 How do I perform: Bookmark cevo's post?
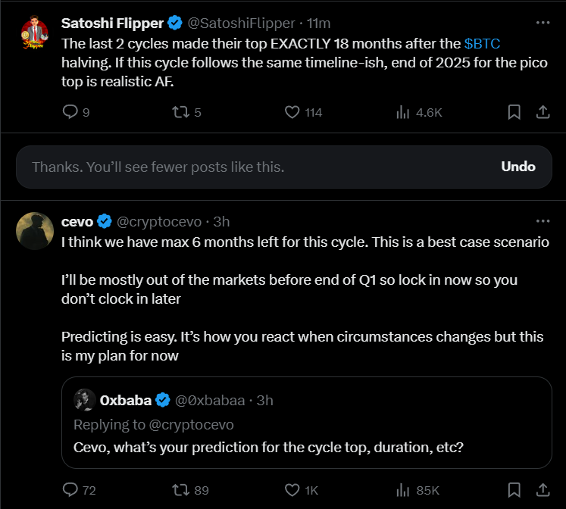[x=514, y=490]
